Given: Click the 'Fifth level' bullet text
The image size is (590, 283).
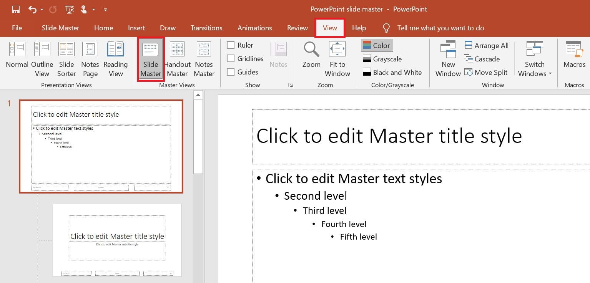Looking at the screenshot, I should coord(359,237).
